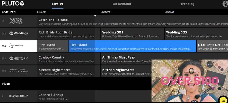Select the TV Weddings channel logo

point(19,34)
